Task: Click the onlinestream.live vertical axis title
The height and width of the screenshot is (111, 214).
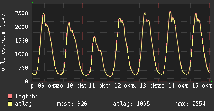Action: click(3, 43)
